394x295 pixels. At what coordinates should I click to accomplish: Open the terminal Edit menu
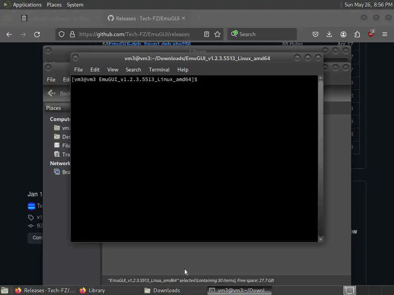[95, 70]
